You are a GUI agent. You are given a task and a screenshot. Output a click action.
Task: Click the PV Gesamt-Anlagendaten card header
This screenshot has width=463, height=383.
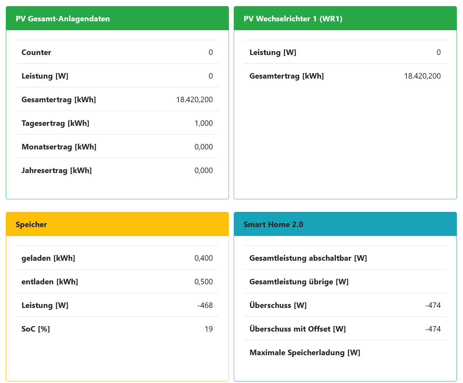(63, 19)
